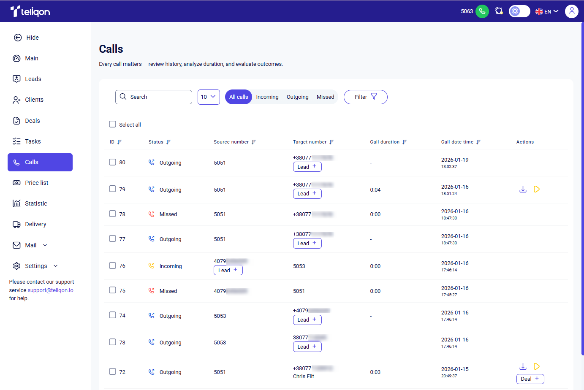Click the Filter button
This screenshot has height=390, width=584.
pyautogui.click(x=365, y=97)
